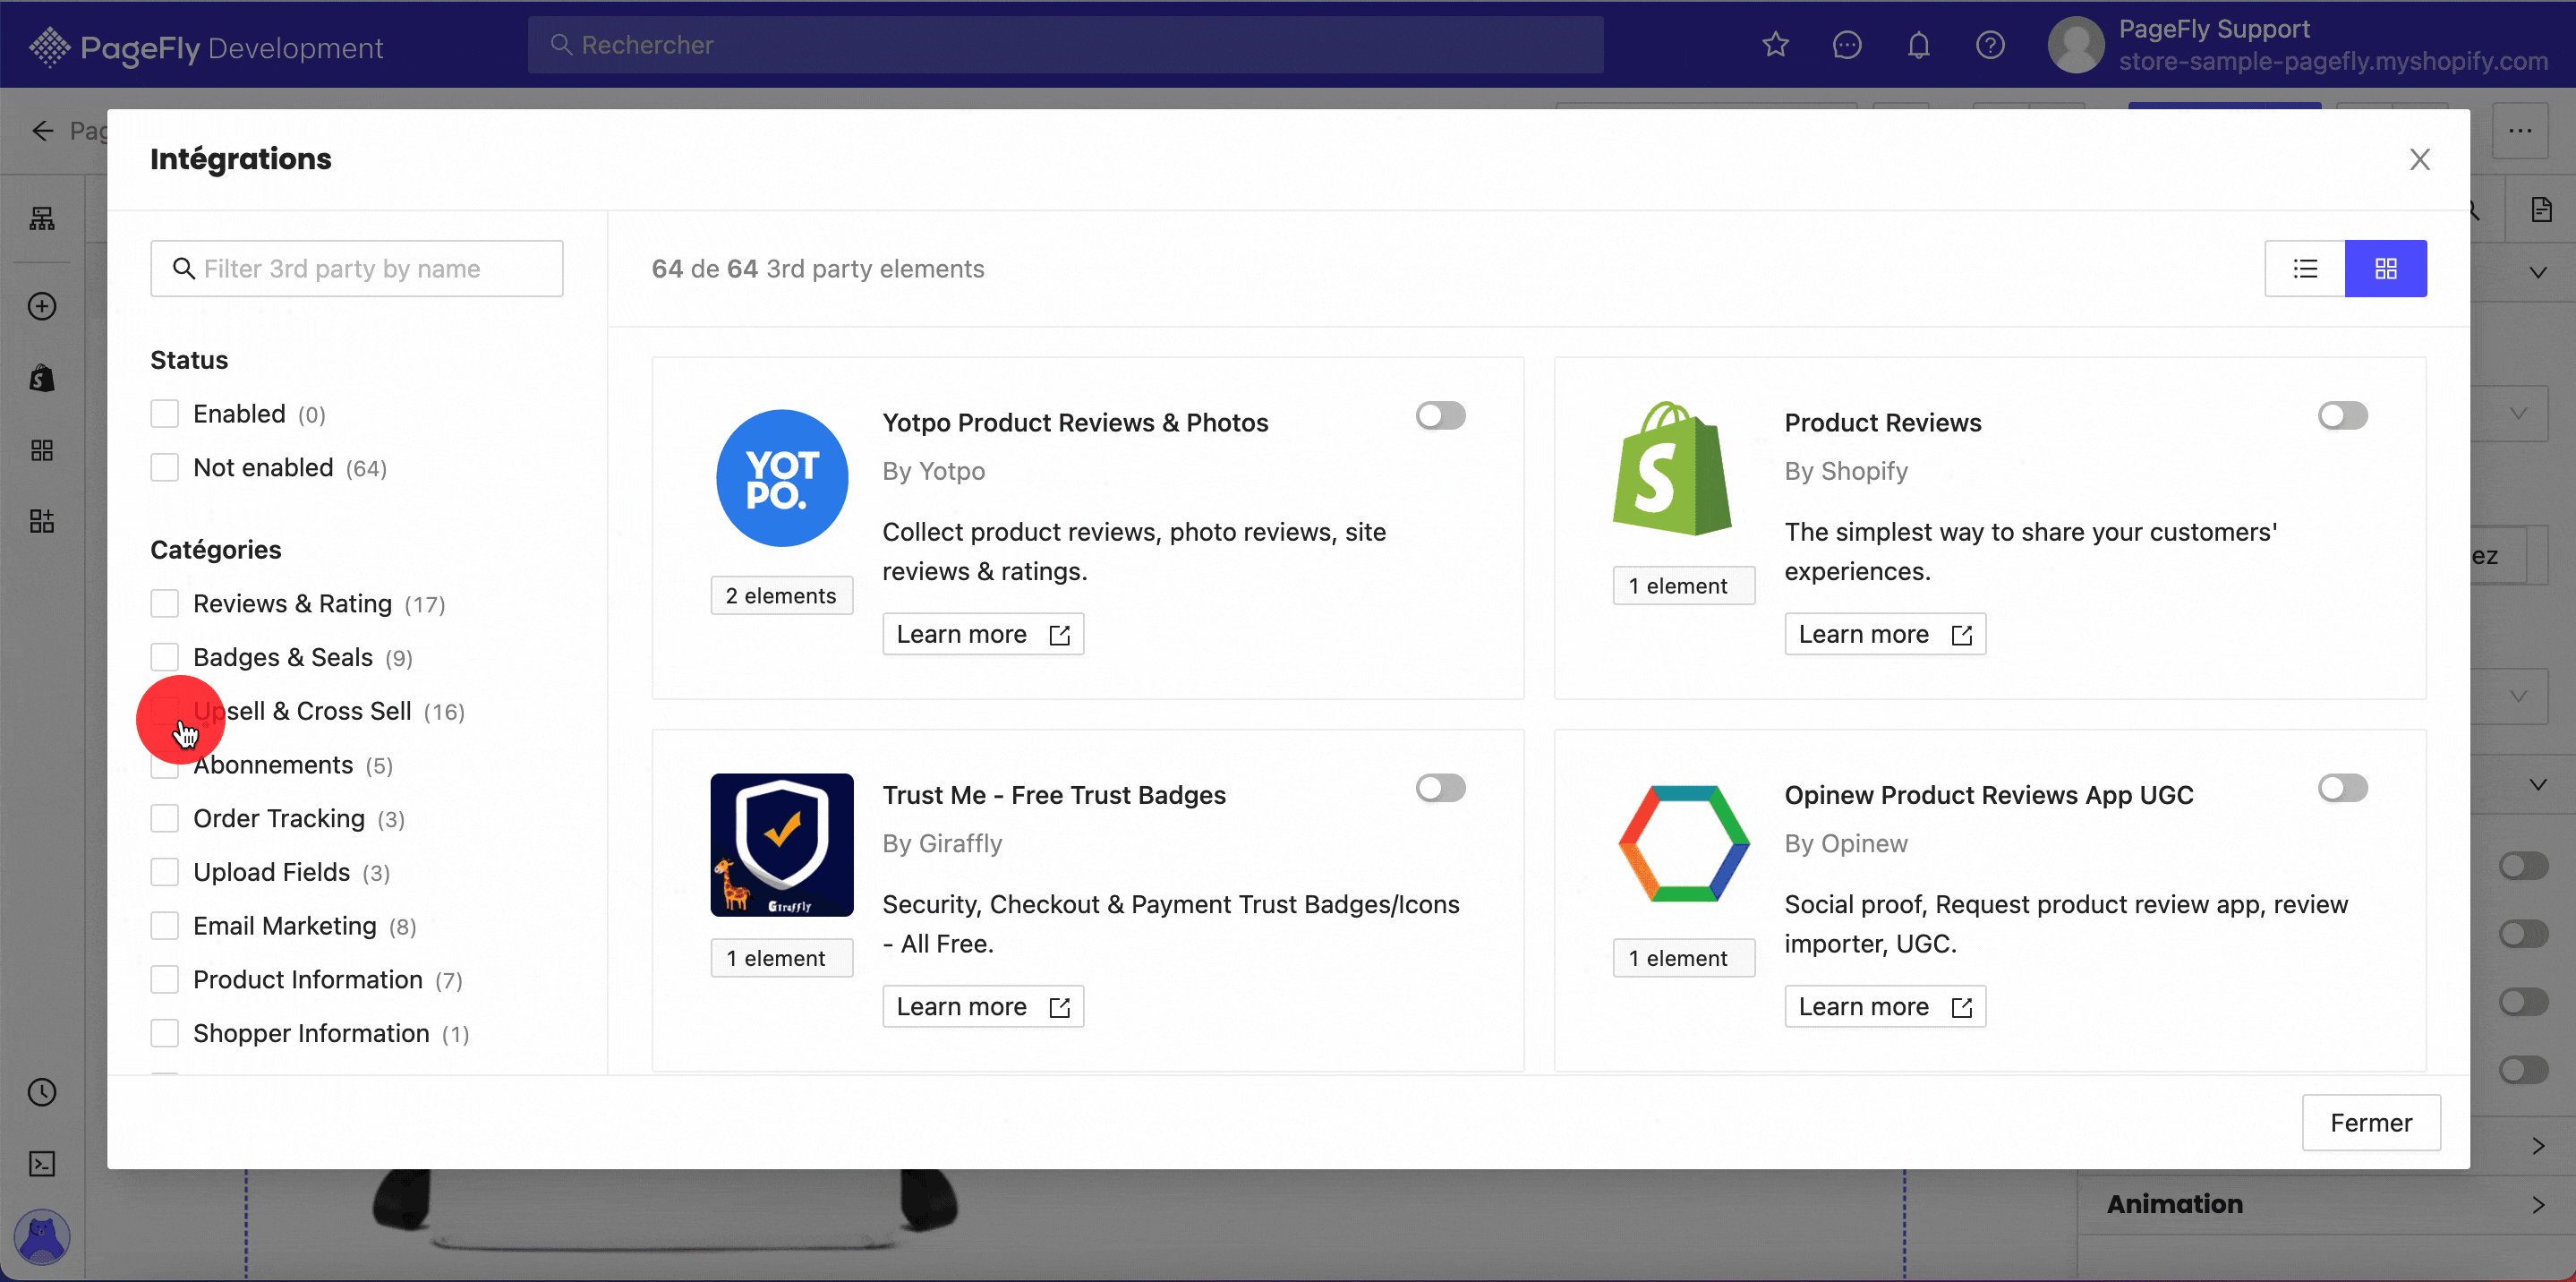Viewport: 2576px width, 1282px height.
Task: Close the Intégrations dialog with X
Action: point(2419,159)
